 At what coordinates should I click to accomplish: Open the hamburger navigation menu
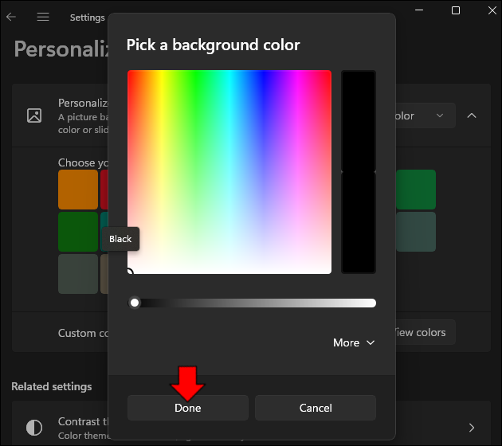43,17
